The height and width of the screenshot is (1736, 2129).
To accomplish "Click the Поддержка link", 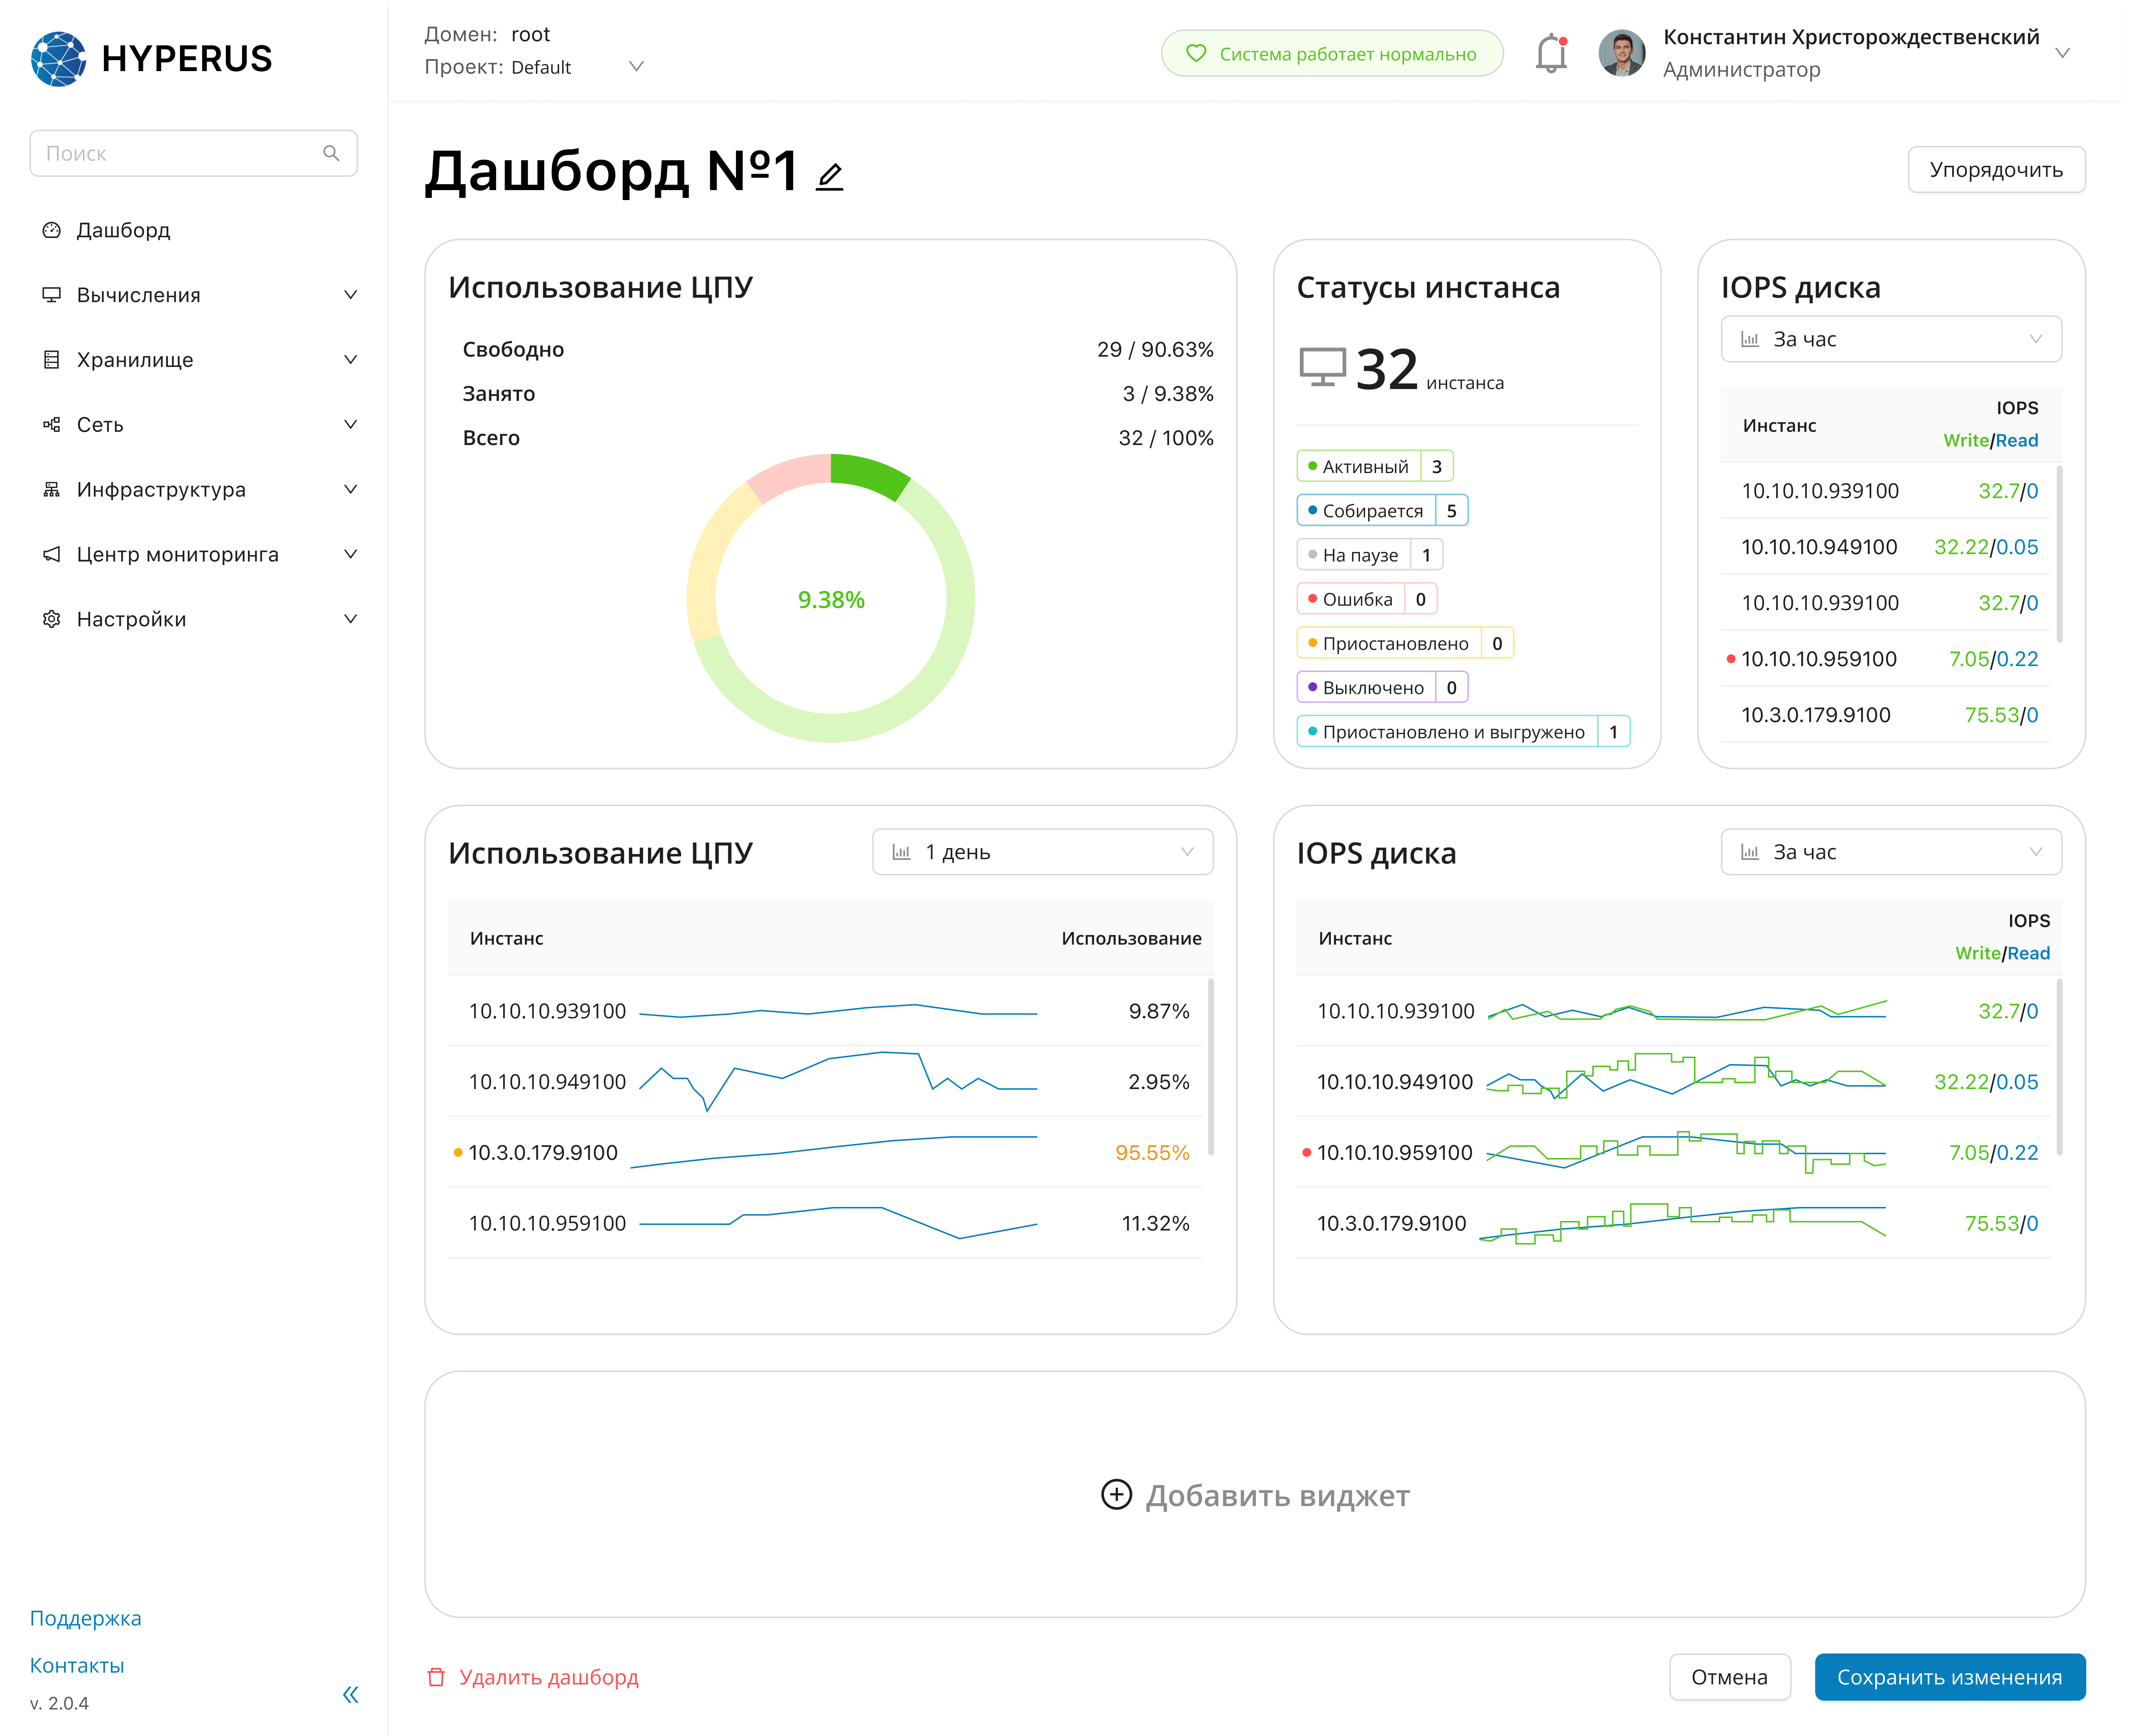I will (x=85, y=1618).
